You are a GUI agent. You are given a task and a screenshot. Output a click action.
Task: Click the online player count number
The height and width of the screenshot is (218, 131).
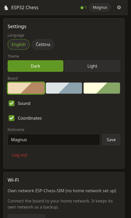86,8
